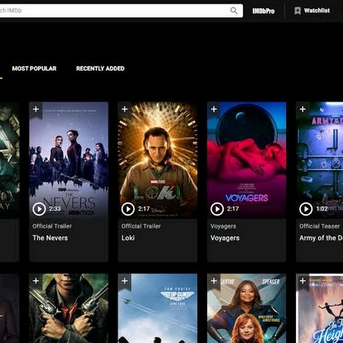This screenshot has height=343, width=343.
Task: Add the McCarthy Spencer poster to watchlist
Action: pos(214,281)
